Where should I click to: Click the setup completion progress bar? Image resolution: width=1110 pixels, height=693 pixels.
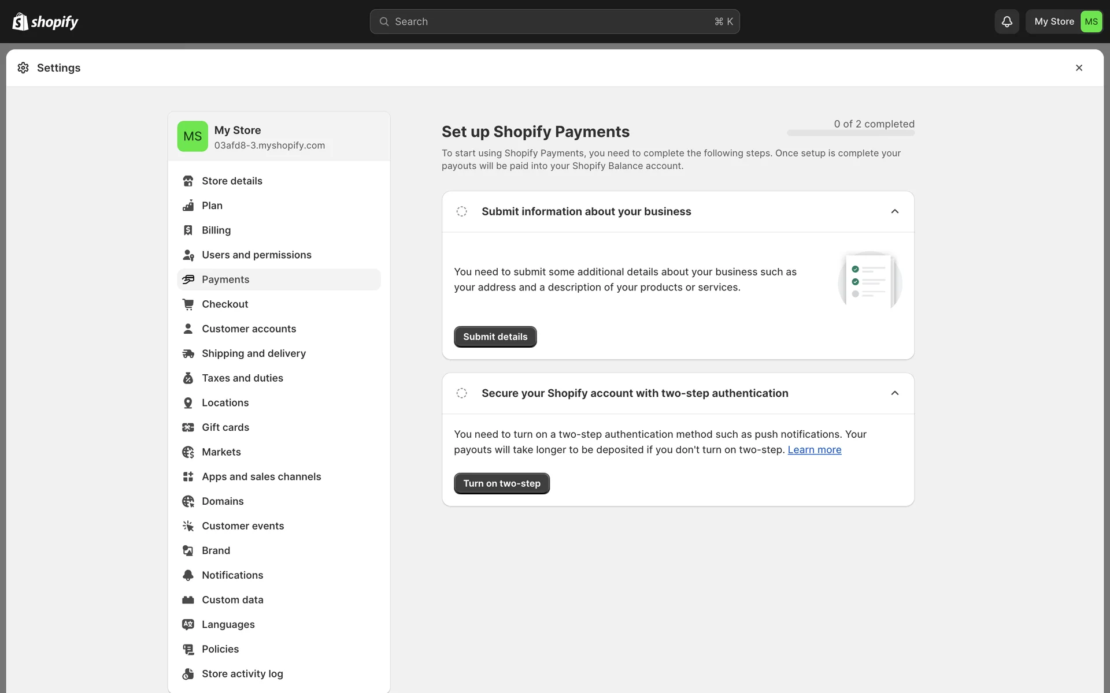850,133
